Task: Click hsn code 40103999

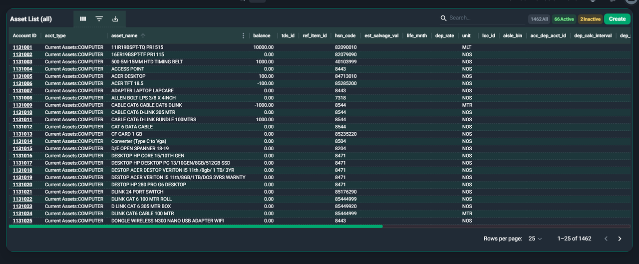Action: (345, 61)
